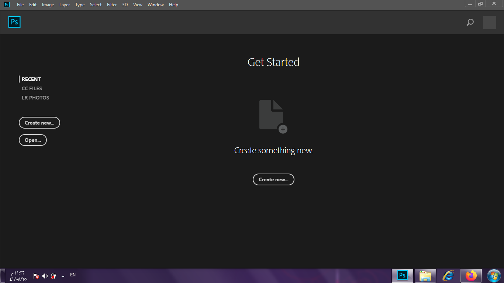Image resolution: width=504 pixels, height=283 pixels.
Task: Open the EN language indicator
Action: point(73,275)
